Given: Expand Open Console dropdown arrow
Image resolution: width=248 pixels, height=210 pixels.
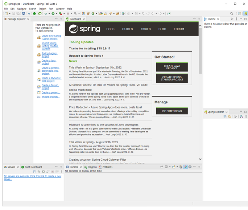Looking at the screenshot, I should pyautogui.click(x=177, y=167).
